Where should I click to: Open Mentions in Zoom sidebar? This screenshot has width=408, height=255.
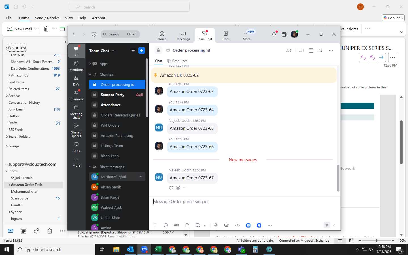pos(76,66)
